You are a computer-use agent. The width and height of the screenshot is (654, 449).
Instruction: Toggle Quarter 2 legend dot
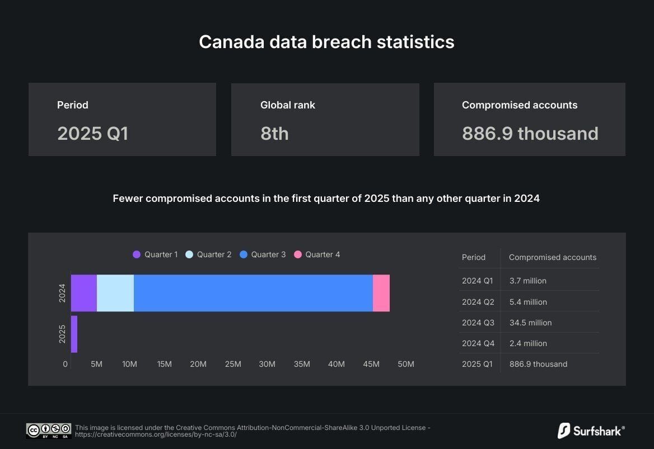click(x=189, y=255)
